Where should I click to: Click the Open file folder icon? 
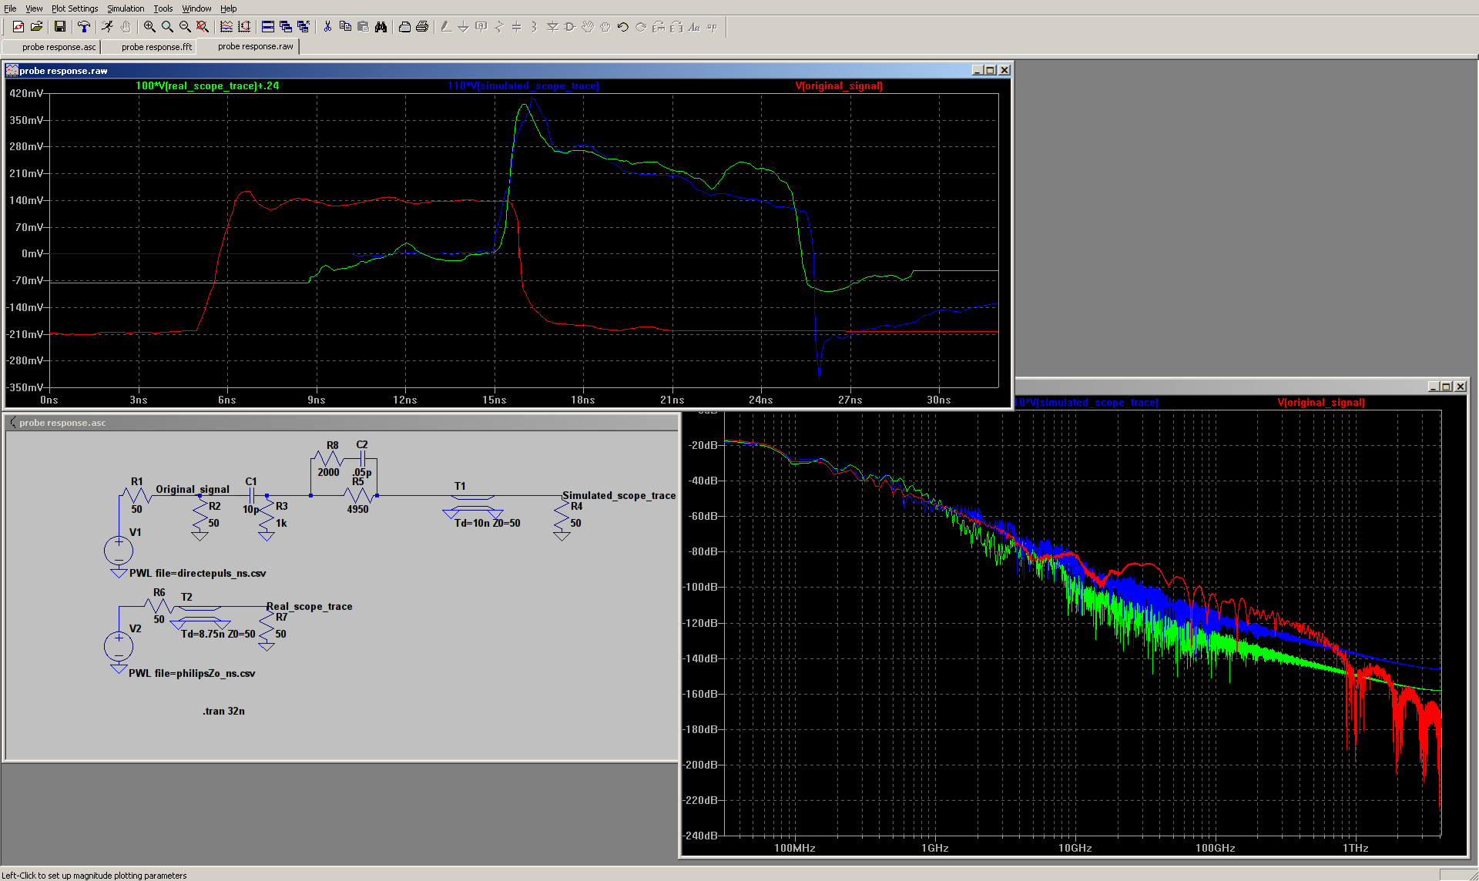[36, 27]
